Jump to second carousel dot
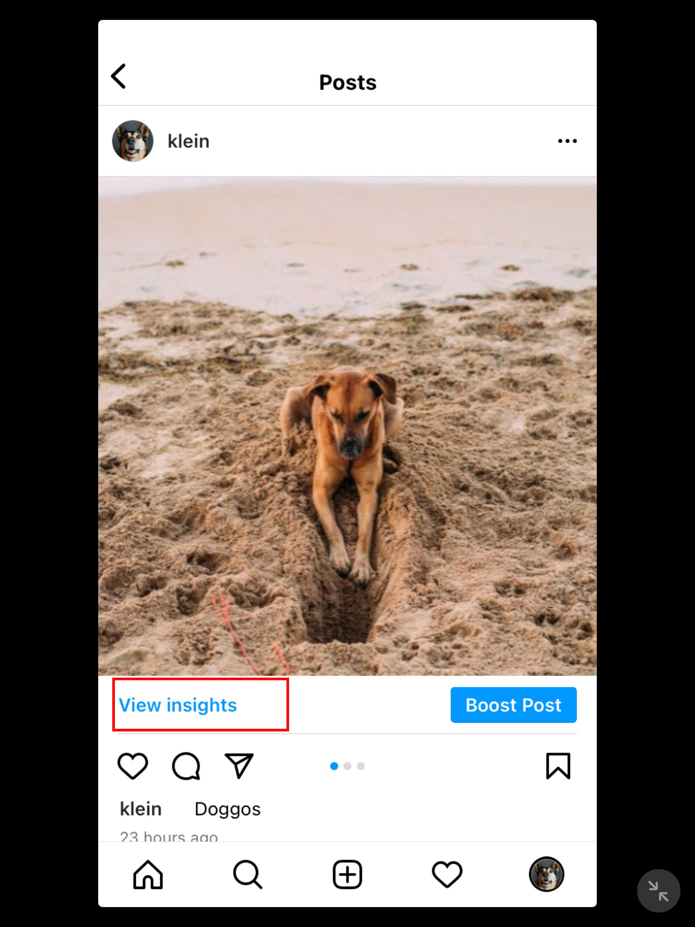The width and height of the screenshot is (695, 927). [x=347, y=766]
